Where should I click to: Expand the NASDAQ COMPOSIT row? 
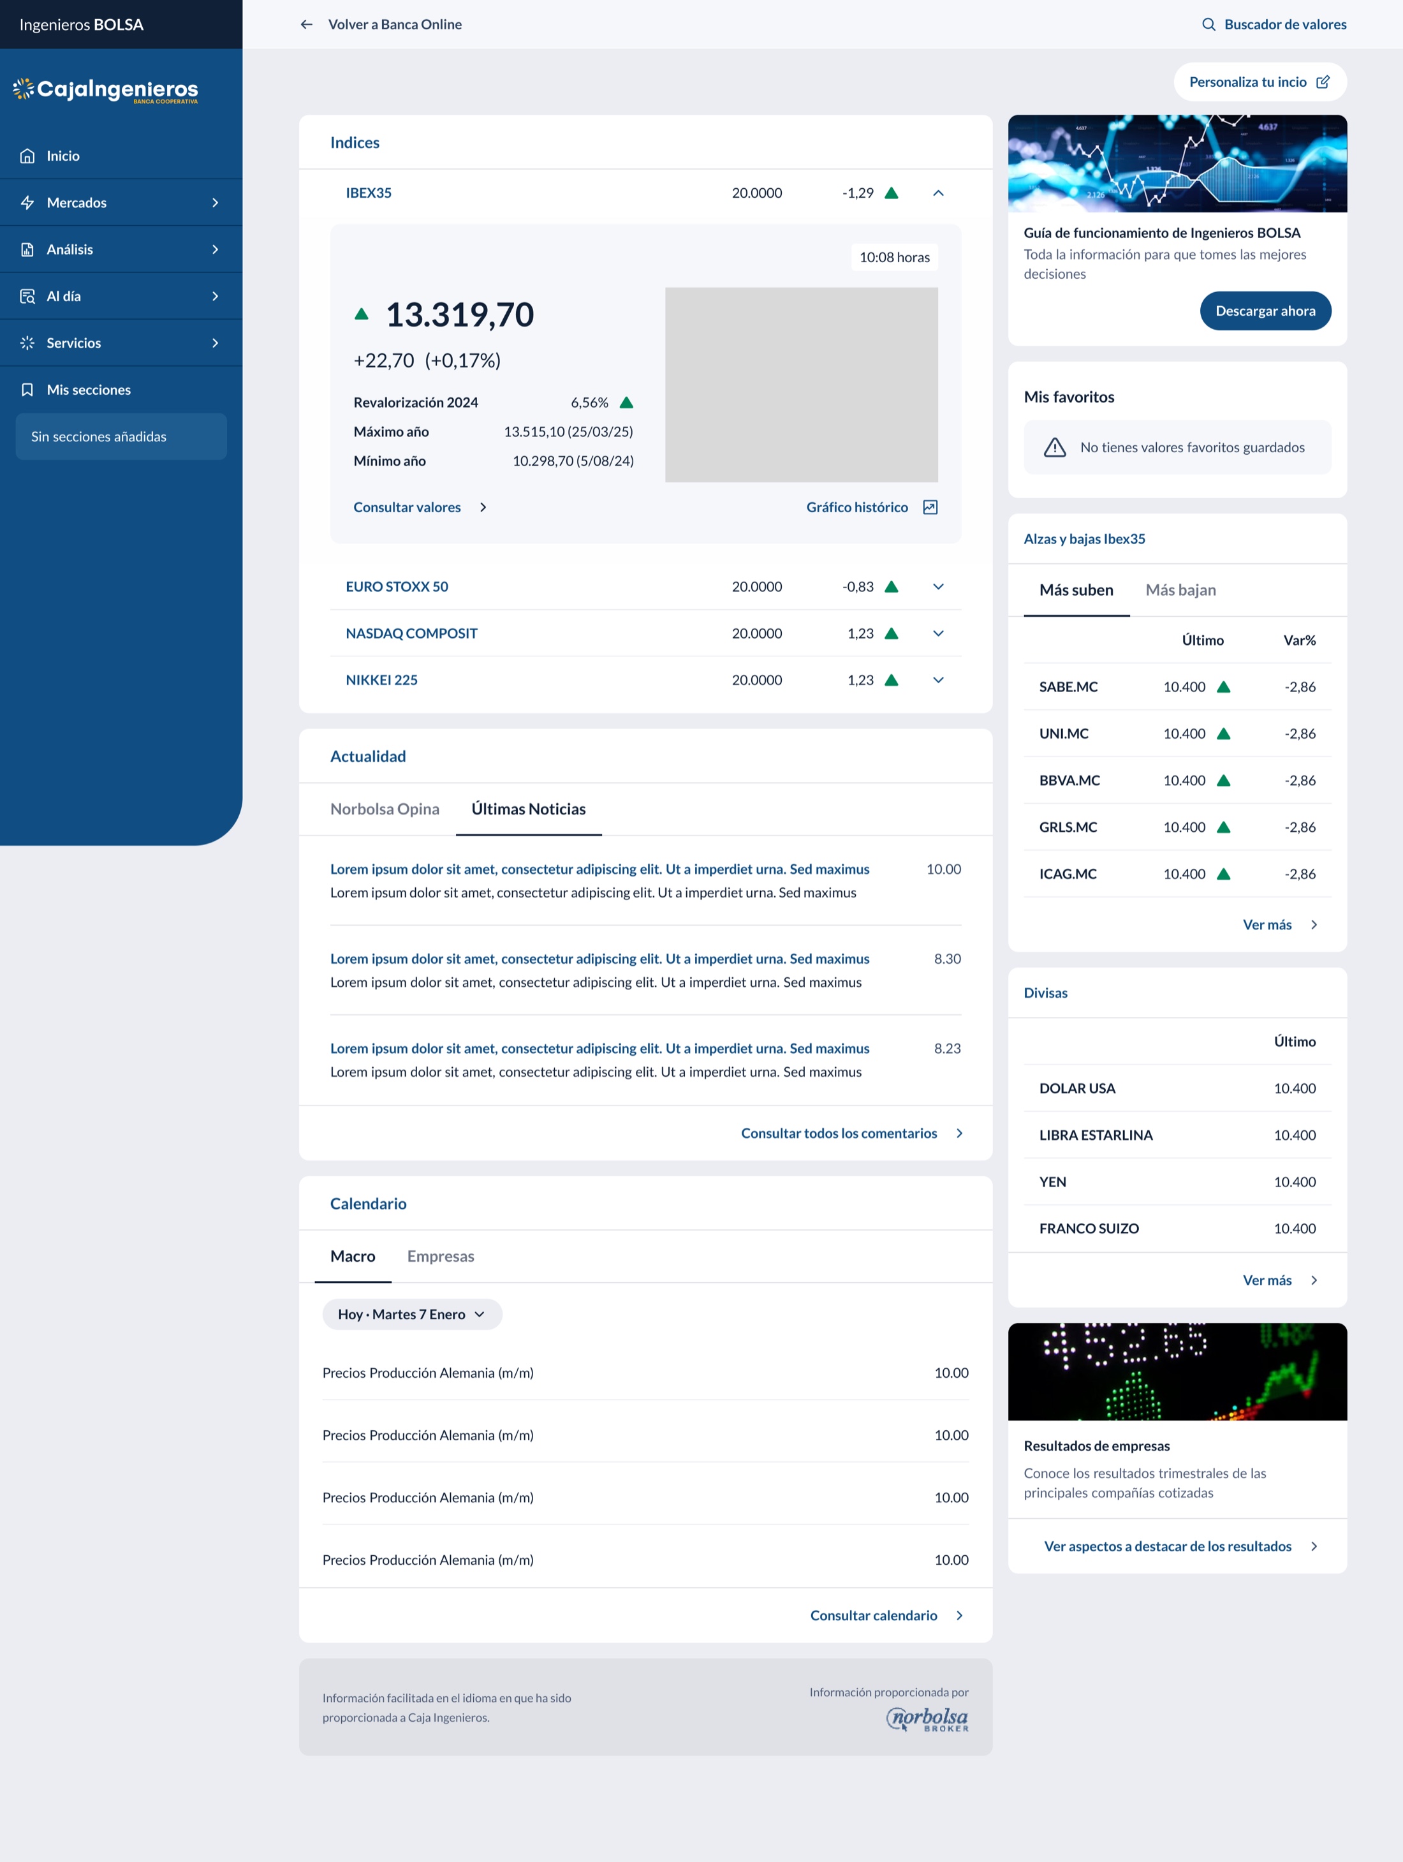(939, 633)
